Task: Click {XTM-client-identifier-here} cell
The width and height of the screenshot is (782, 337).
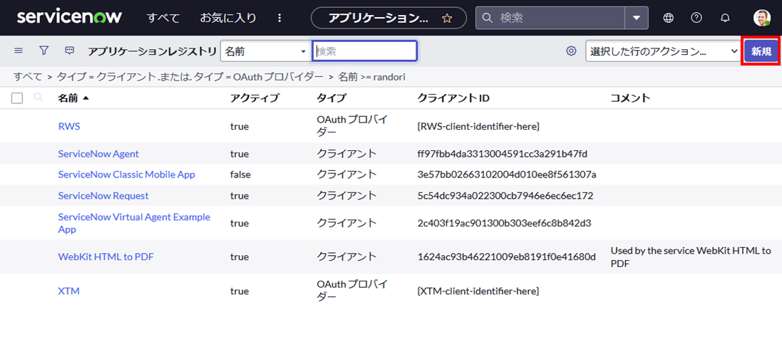Action: 478,290
